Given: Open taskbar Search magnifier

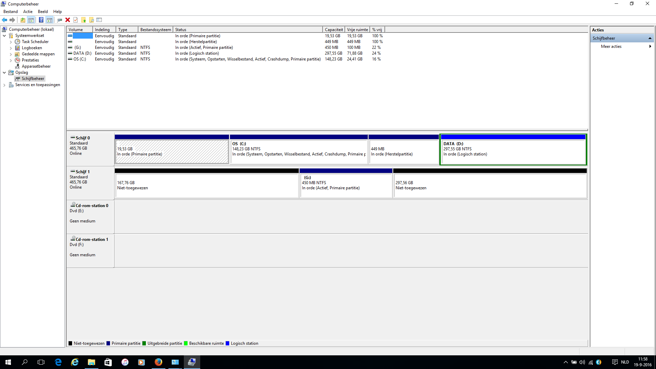Looking at the screenshot, I should click(x=25, y=362).
